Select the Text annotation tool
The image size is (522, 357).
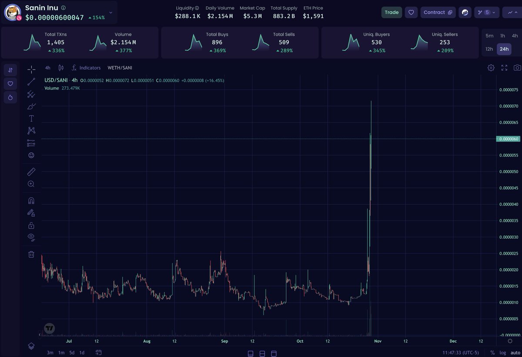[31, 118]
